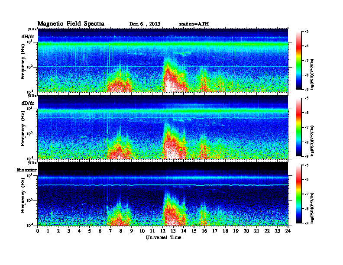Click the "10" tick on Universal Time axis
This screenshot has width=343, height=265.
coord(142,231)
